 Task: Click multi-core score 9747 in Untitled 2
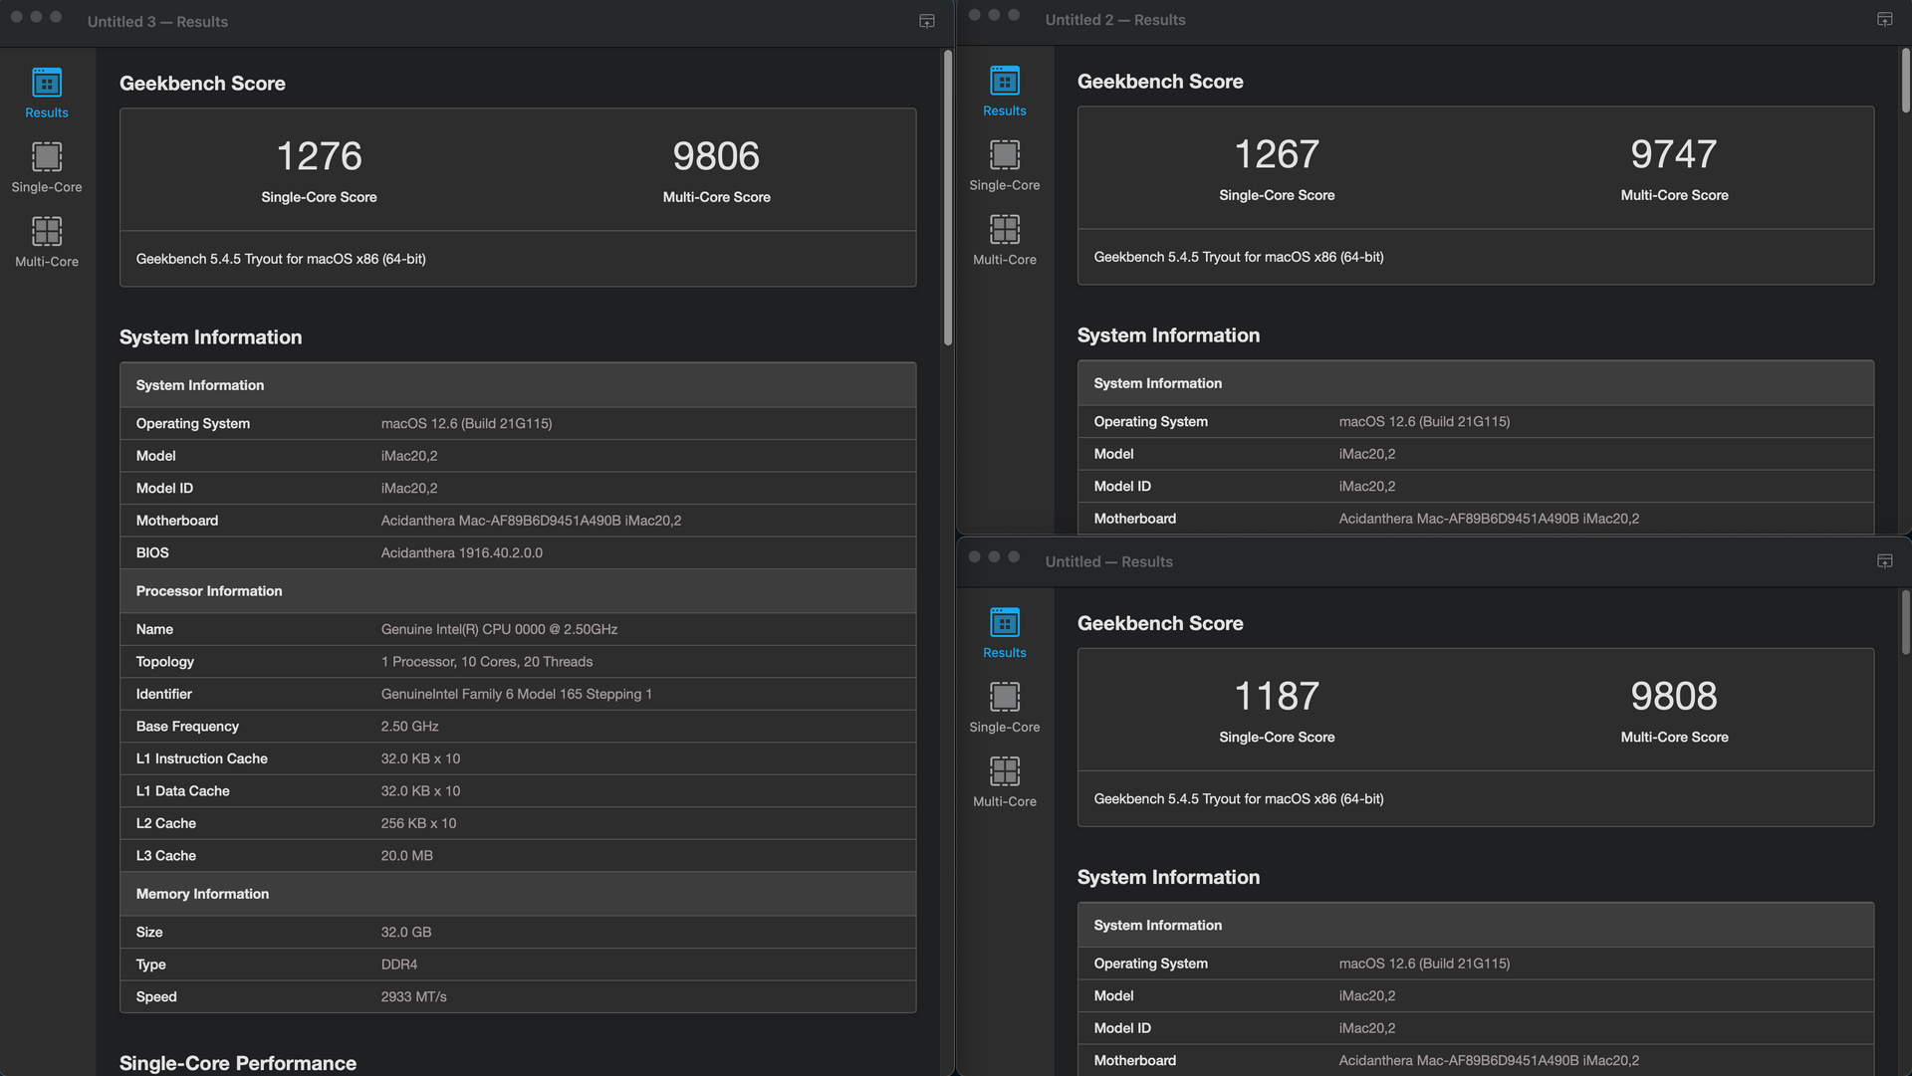tap(1674, 154)
